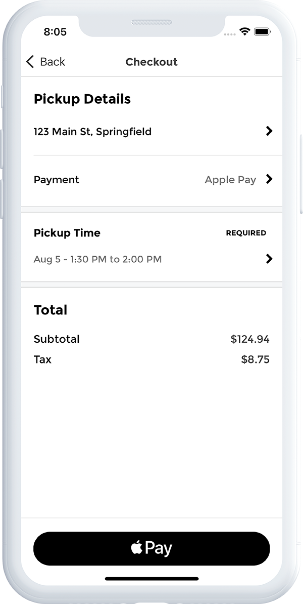Image resolution: width=303 pixels, height=604 pixels.
Task: Tap the Tax amount $8.75
Action: pyautogui.click(x=255, y=359)
